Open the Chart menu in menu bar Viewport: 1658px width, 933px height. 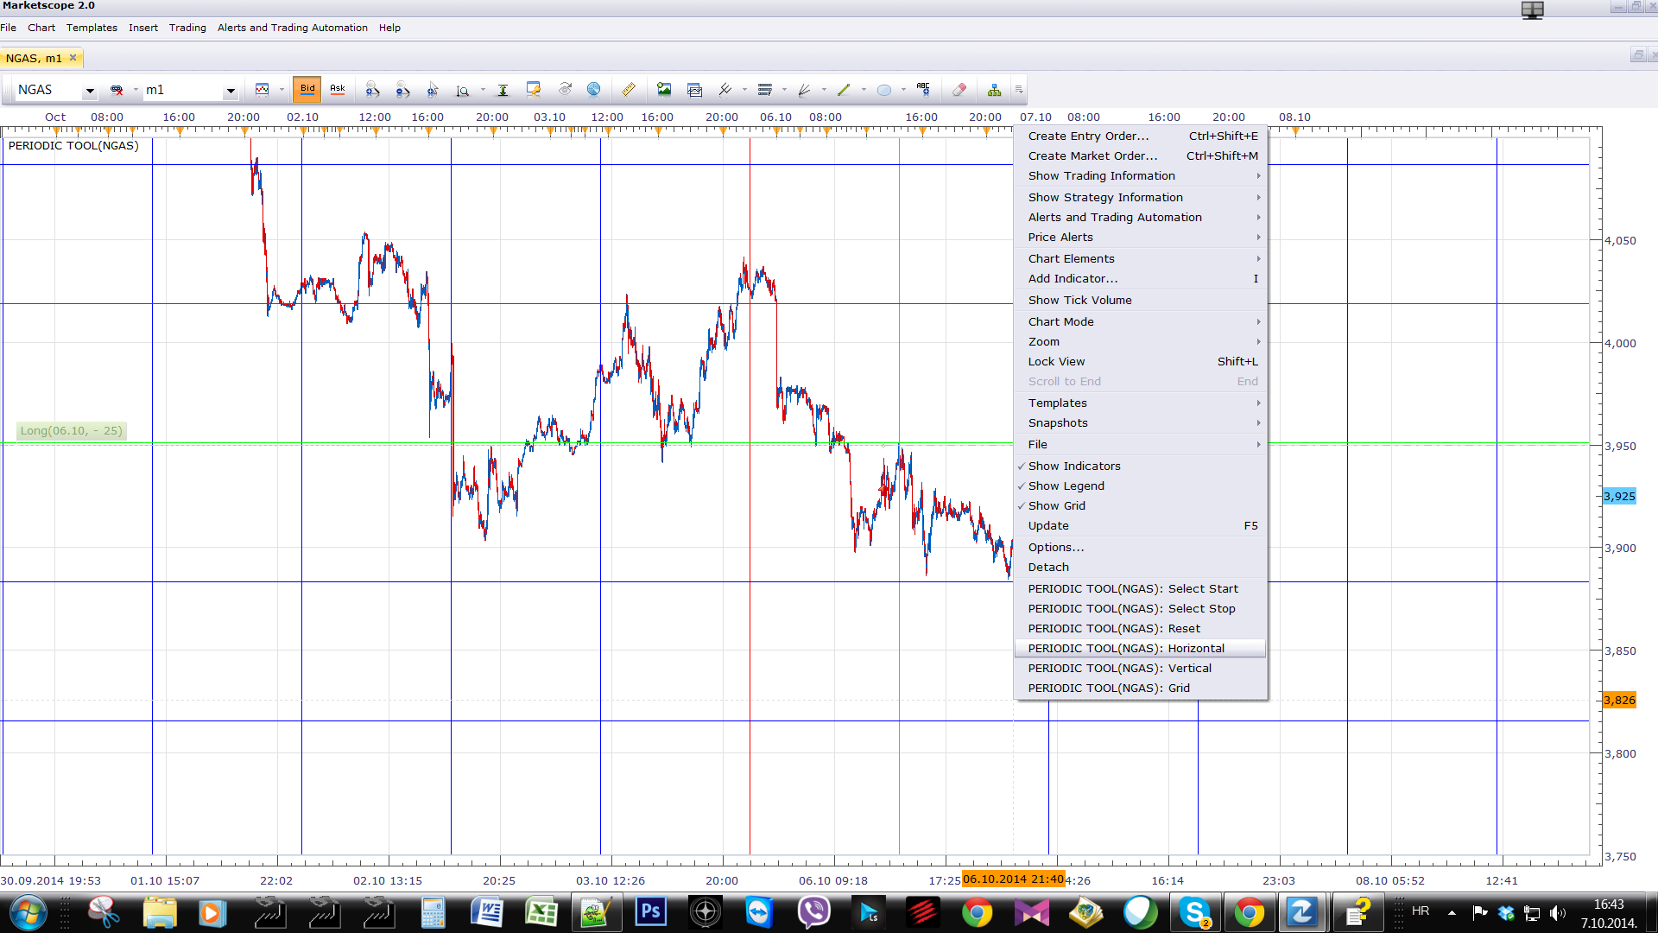[x=41, y=28]
